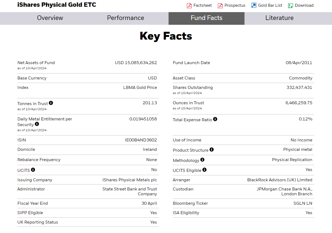Click the Daily Metal Entitlement info icon

tap(37, 124)
